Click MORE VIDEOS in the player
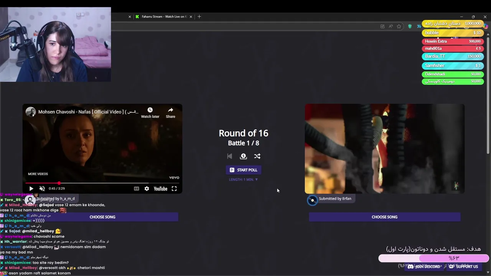 (x=38, y=174)
